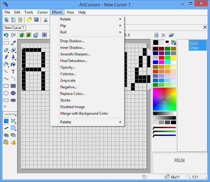Select the 32x32 32bpp image format
Image resolution: width=210 pixels, height=182 pixels.
[x=197, y=45]
